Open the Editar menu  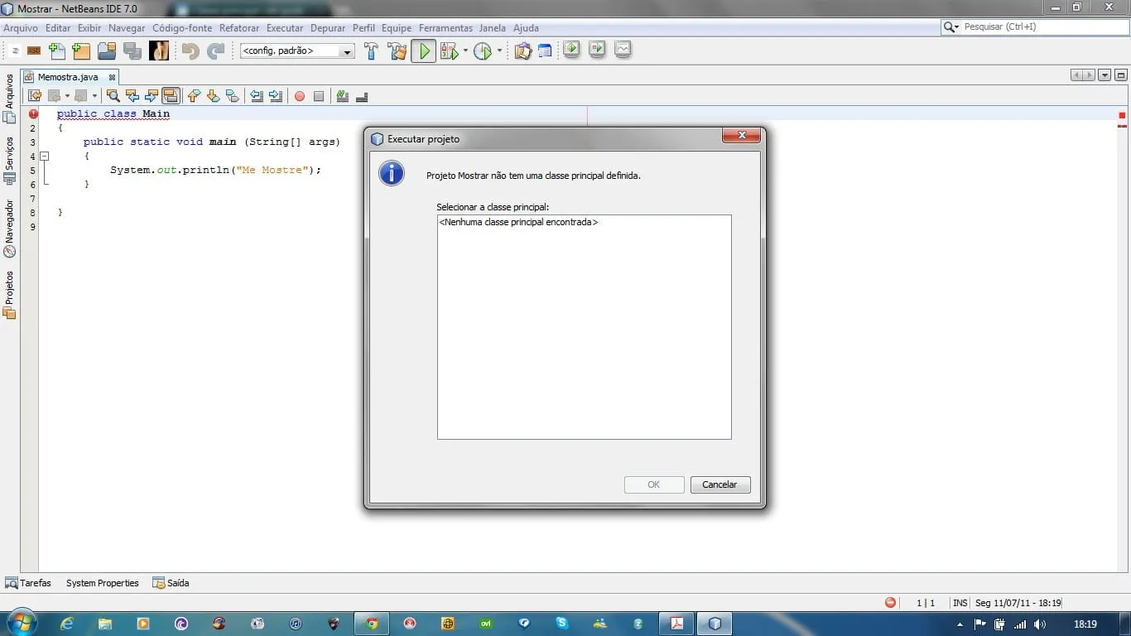coord(58,28)
